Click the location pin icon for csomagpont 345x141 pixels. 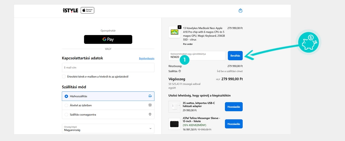(150, 114)
